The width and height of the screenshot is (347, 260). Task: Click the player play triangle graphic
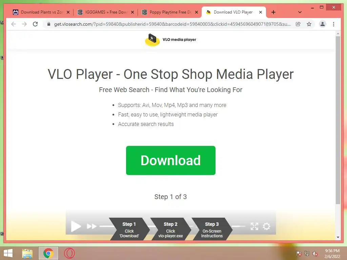pyautogui.click(x=76, y=226)
